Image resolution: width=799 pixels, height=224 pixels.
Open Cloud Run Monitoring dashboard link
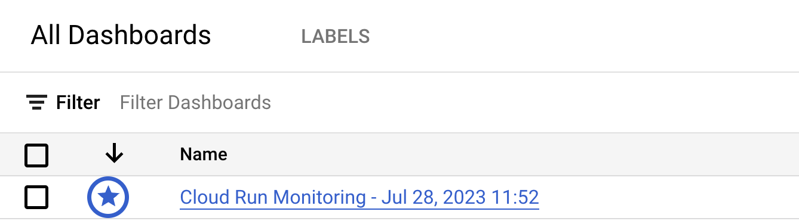click(359, 197)
